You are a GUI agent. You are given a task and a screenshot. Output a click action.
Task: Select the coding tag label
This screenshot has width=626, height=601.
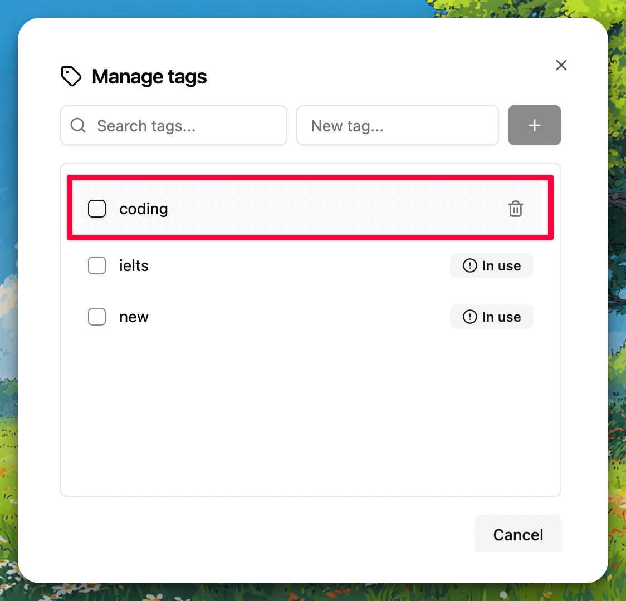tap(143, 209)
